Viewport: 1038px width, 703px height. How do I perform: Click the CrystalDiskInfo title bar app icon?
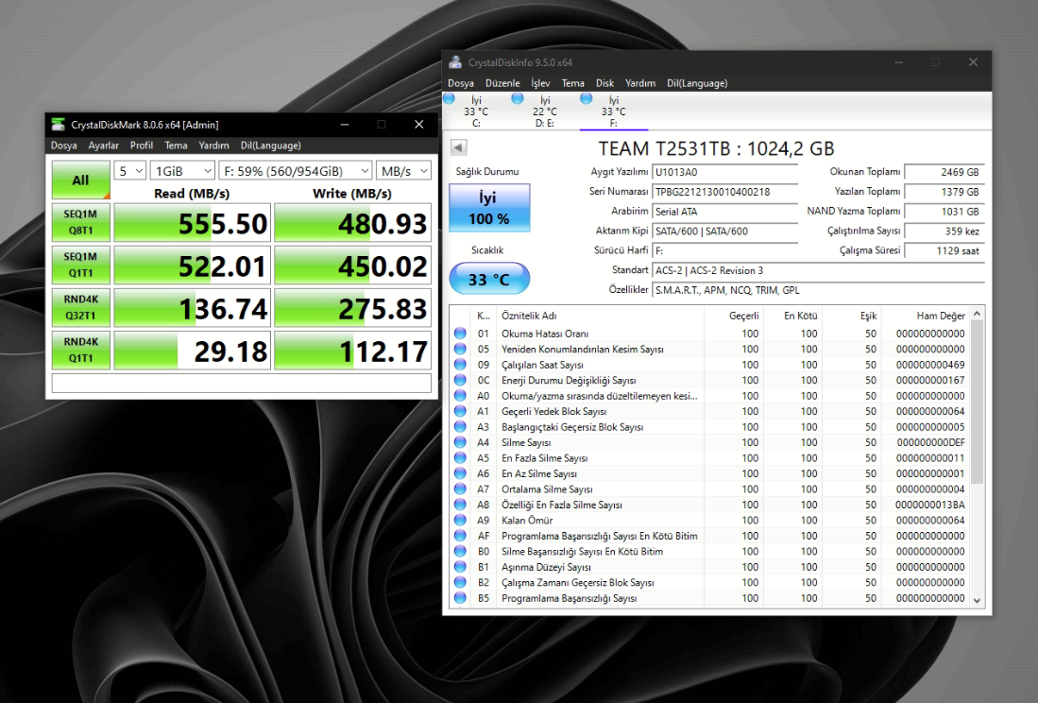pyautogui.click(x=455, y=62)
